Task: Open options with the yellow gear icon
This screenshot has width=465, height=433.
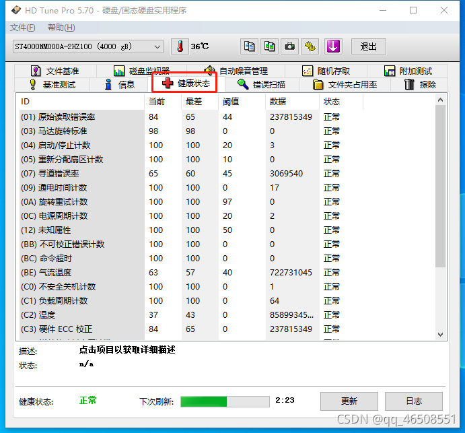Action: (x=310, y=46)
